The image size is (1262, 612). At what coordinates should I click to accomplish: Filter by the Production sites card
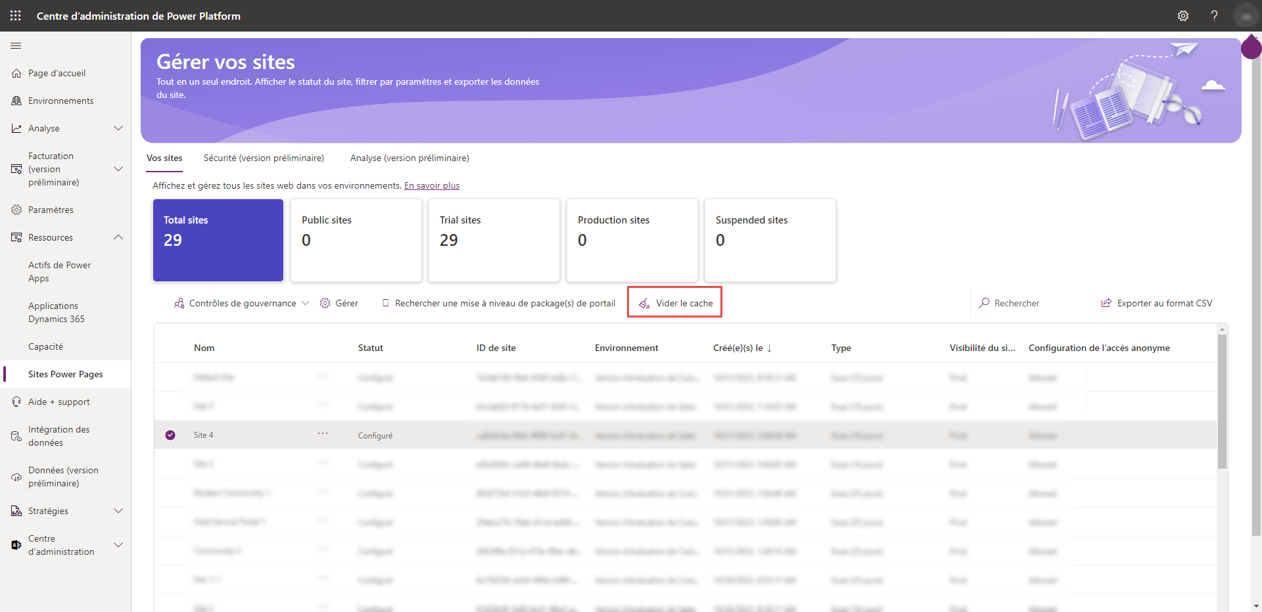(x=632, y=240)
